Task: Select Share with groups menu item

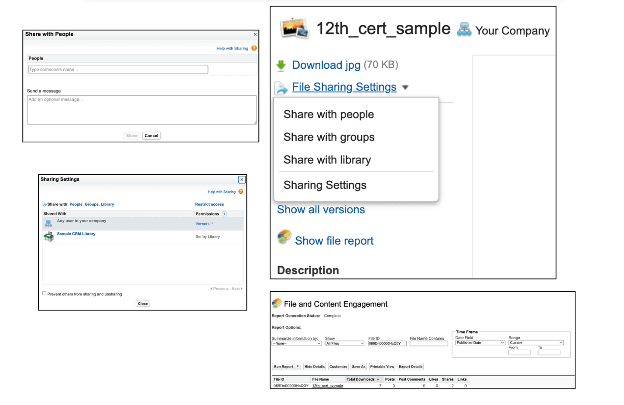Action: (x=329, y=137)
